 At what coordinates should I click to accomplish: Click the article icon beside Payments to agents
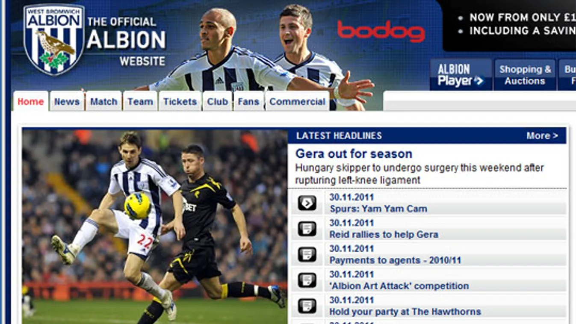tap(307, 254)
